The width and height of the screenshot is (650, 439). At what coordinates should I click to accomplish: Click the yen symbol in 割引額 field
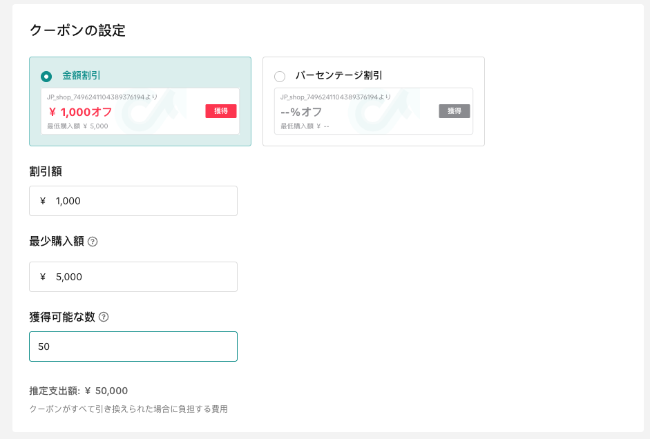43,201
